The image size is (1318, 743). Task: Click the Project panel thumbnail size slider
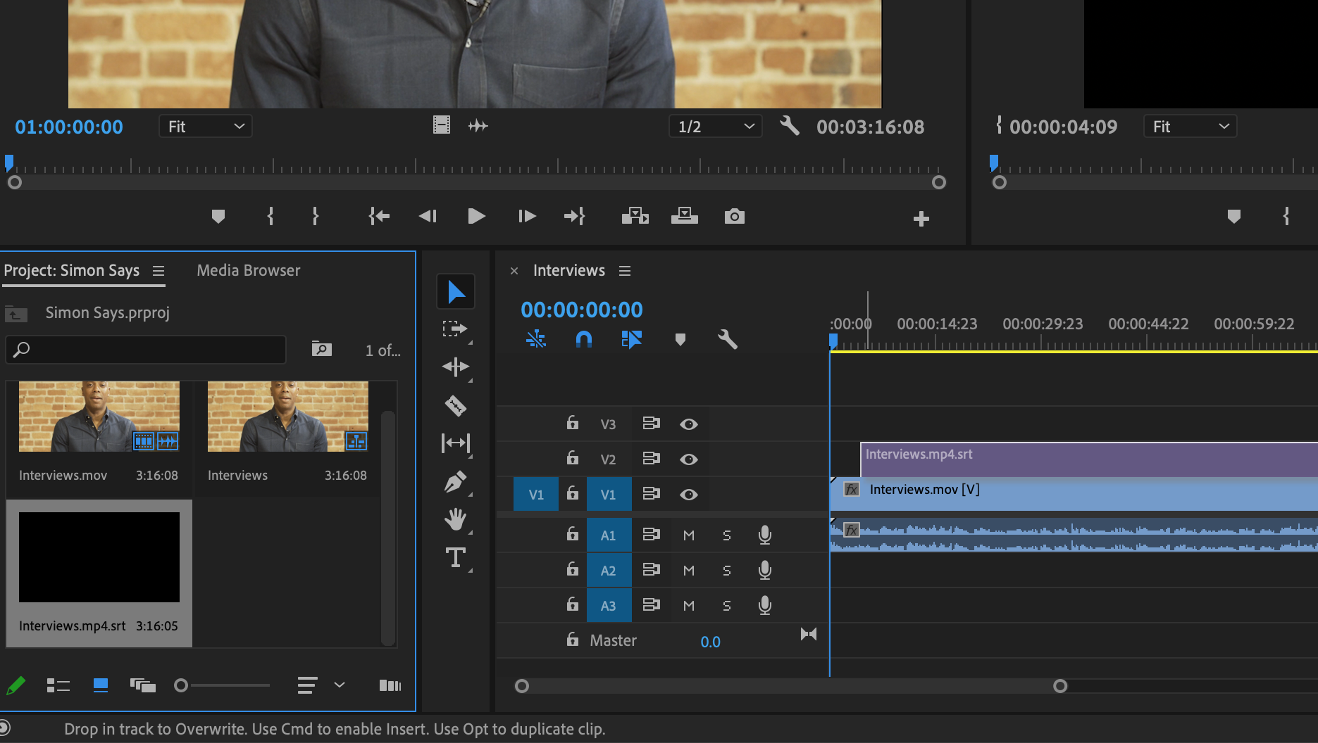pyautogui.click(x=181, y=685)
